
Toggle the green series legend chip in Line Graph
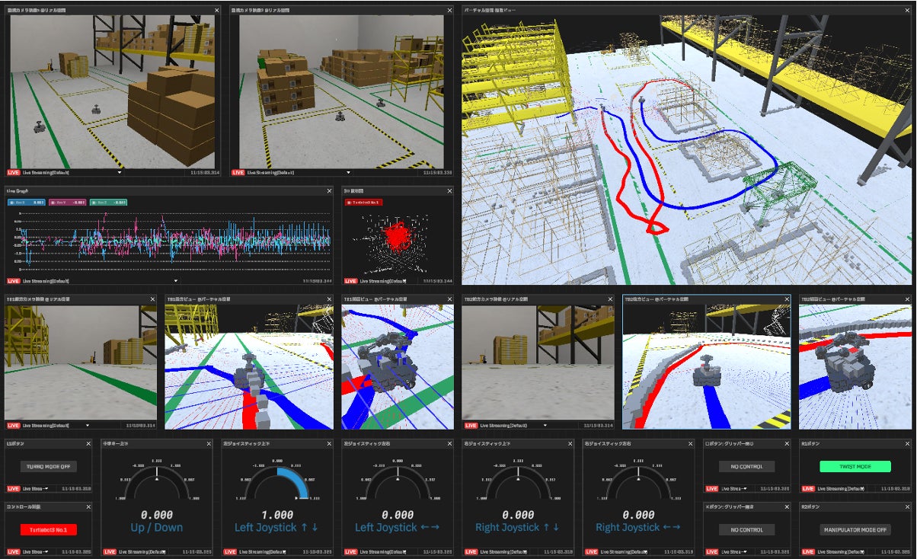pyautogui.click(x=108, y=203)
